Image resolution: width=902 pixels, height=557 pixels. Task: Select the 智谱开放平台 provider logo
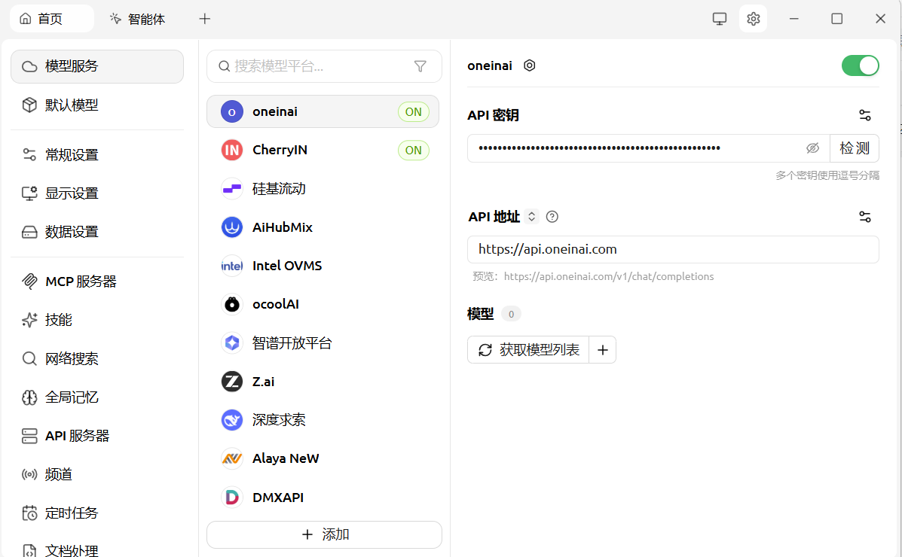pyautogui.click(x=232, y=343)
